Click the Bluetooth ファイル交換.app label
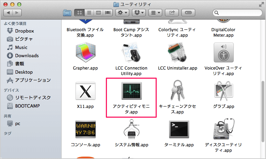This screenshot has width=266, height=159. pos(85,32)
